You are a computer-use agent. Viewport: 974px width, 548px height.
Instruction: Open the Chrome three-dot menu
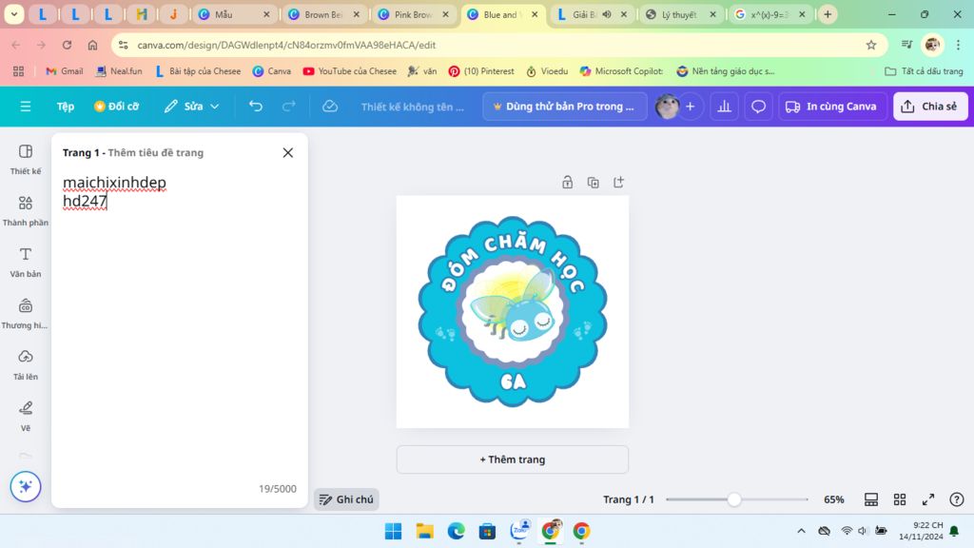click(959, 45)
